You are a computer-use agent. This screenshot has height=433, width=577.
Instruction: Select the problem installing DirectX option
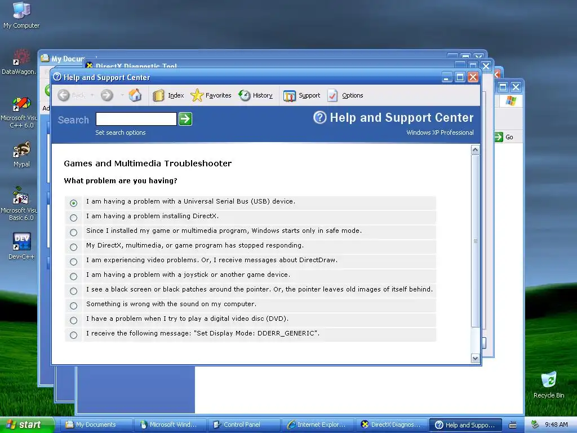tap(74, 218)
